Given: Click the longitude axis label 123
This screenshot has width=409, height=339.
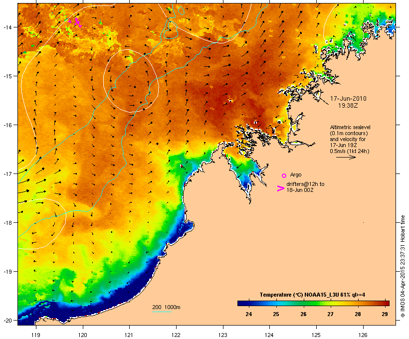Looking at the screenshot, I should click(x=223, y=335).
